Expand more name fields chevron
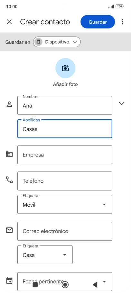Screen dimensions: 131x293 [122, 103]
